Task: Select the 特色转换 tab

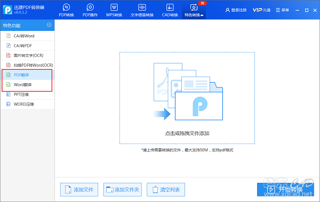Action: pos(194,10)
